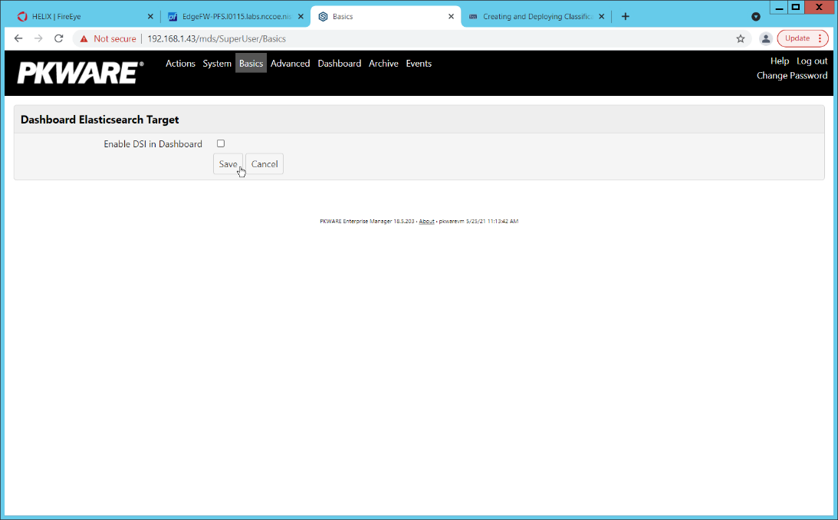Go to the Events menu item
Screen dimensions: 838x520
(419, 64)
